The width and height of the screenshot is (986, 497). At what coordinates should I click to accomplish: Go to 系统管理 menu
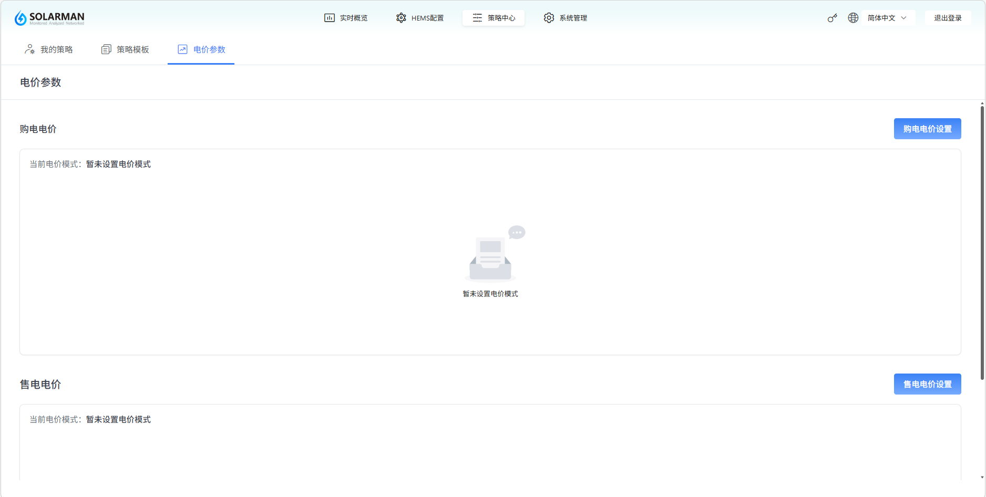click(573, 18)
